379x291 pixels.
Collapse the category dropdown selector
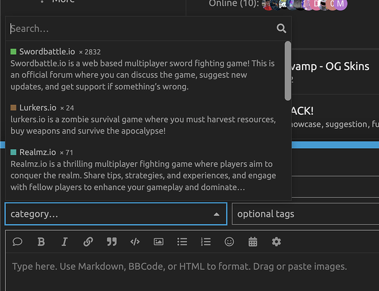[116, 214]
